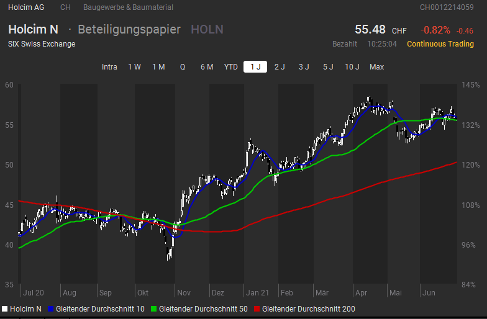The height and width of the screenshot is (319, 487).
Task: Click the green Gleitender Durchschnitt 50 swatch
Action: click(153, 309)
